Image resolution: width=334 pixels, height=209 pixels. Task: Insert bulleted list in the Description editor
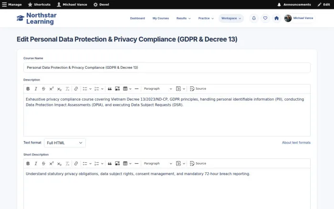pos(85,89)
